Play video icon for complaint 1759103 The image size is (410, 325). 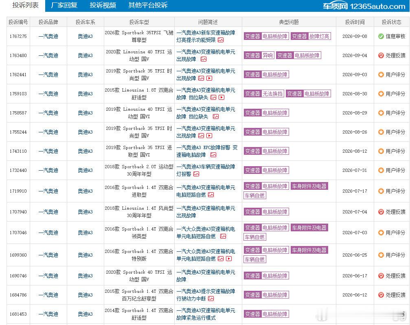pos(221,97)
